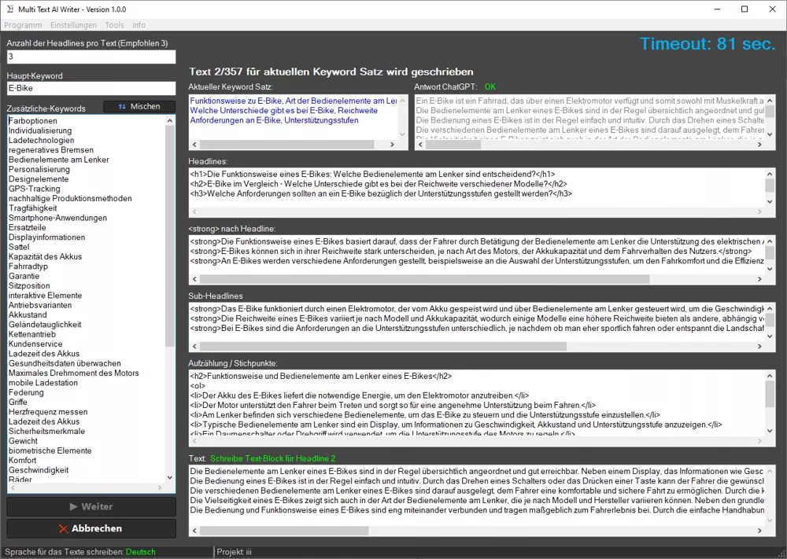
Task: Select keyword Personalisierung in list
Action: (39, 170)
